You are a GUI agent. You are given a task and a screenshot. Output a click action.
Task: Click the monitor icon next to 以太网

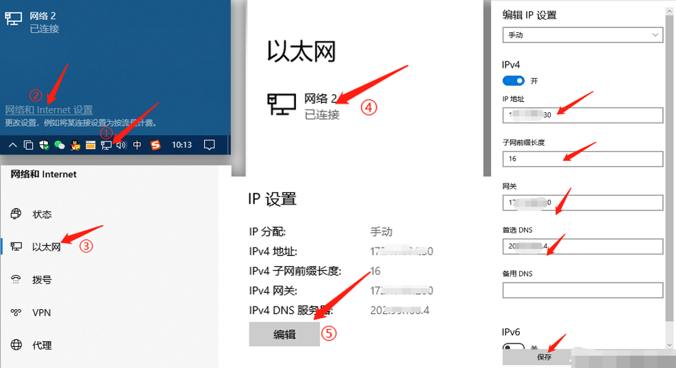coord(16,246)
